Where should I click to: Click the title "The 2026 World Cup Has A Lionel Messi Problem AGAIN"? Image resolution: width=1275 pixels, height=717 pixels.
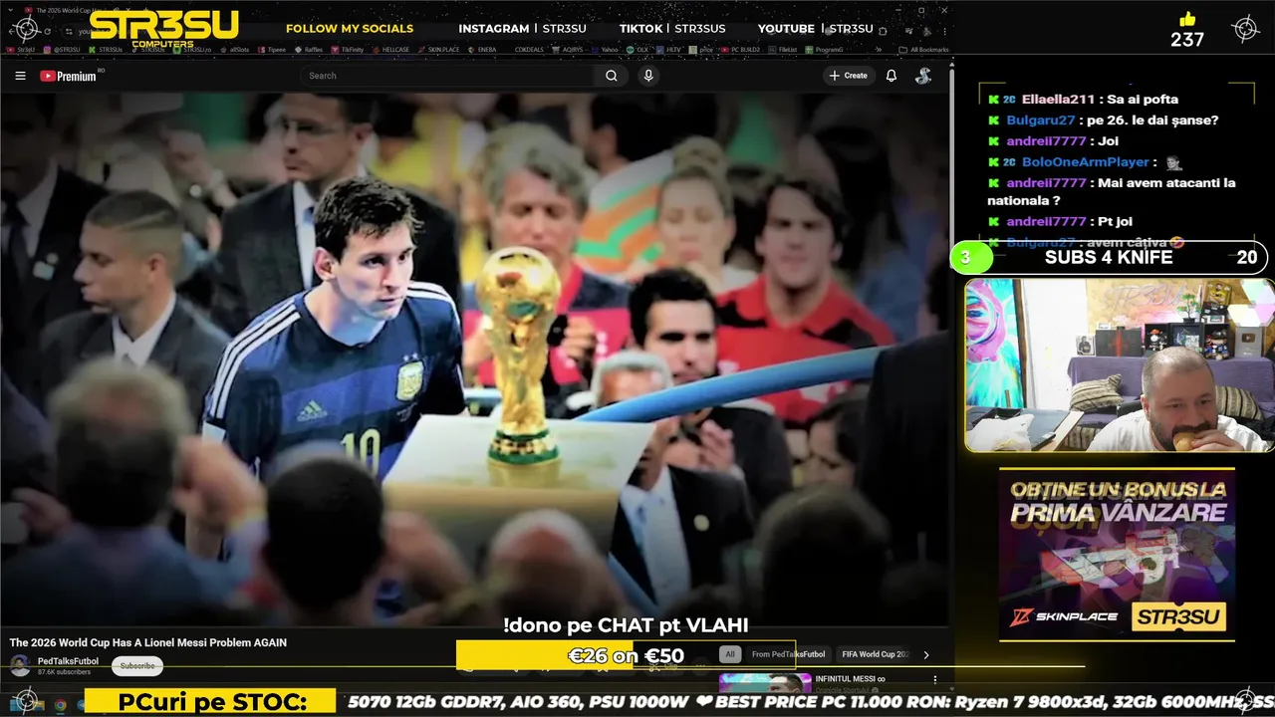coord(148,643)
